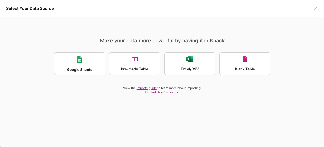Screen dimensions: 324x147
Task: Click the green Excel icon
Action: 190,59
